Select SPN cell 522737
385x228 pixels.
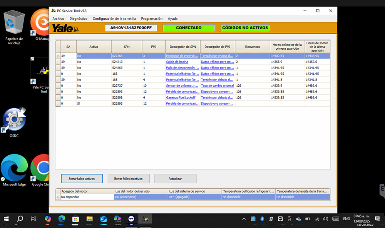click(x=127, y=86)
